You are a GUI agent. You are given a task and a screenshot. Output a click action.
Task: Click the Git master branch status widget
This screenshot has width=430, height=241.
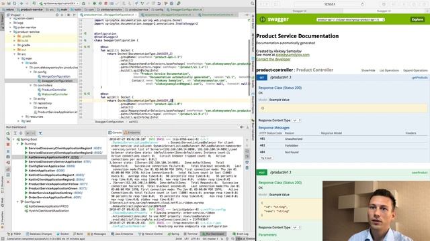[210, 239]
